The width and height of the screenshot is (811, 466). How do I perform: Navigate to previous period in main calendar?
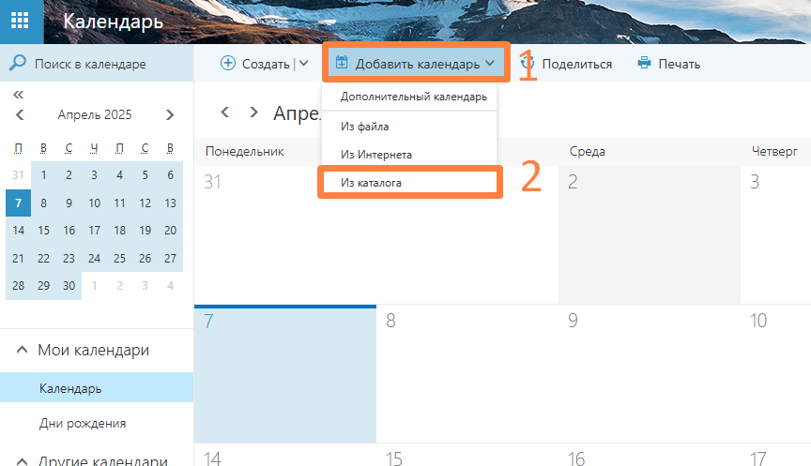224,113
